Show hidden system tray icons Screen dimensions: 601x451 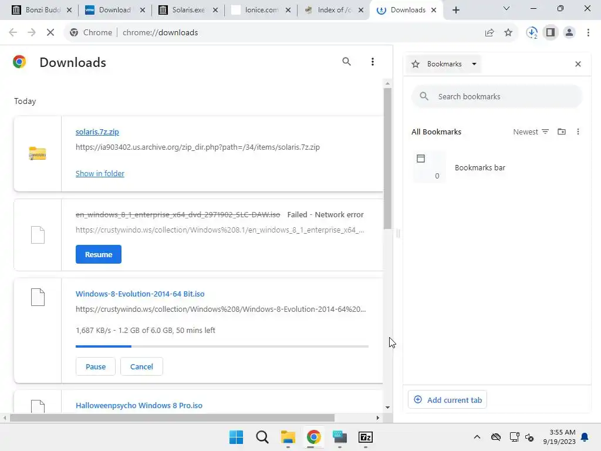pos(477,437)
